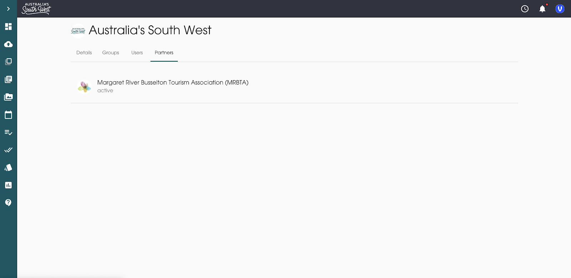Open the notifications bell
The height and width of the screenshot is (278, 571).
click(x=542, y=9)
